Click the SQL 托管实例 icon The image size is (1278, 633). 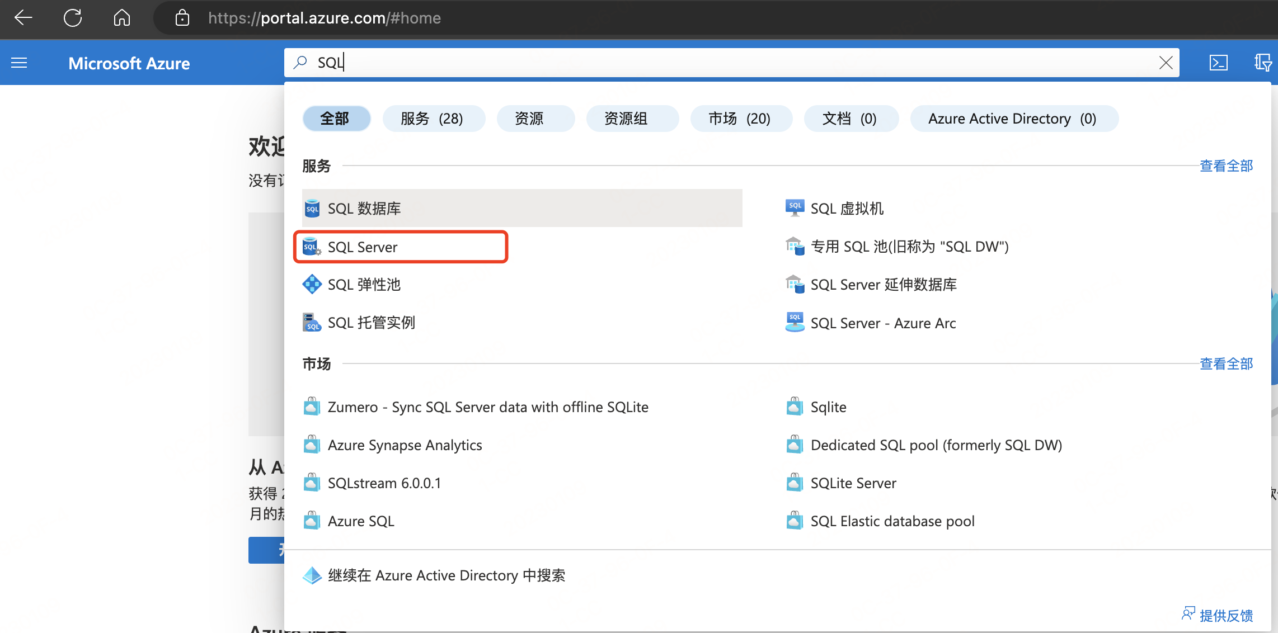(312, 323)
